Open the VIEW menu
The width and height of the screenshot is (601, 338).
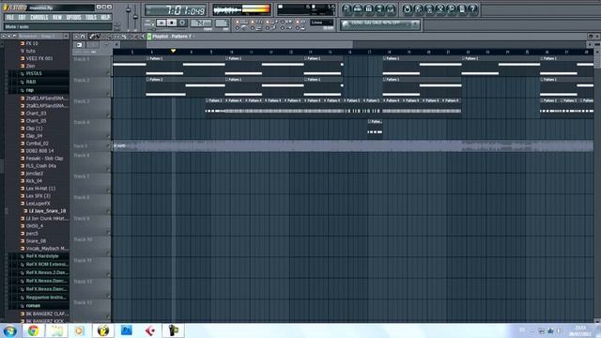coord(57,17)
